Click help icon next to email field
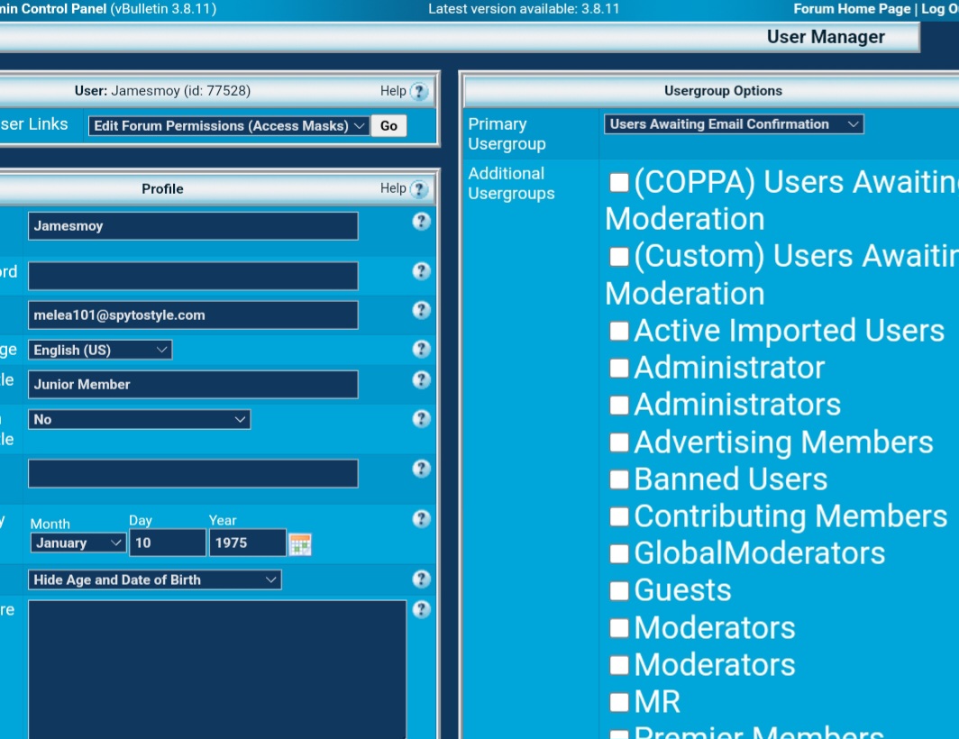Screen dimensions: 959x739 (421, 310)
